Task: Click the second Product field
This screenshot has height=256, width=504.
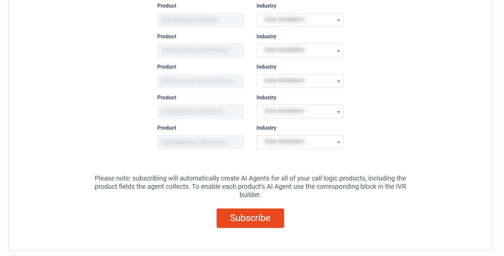Action: point(200,50)
